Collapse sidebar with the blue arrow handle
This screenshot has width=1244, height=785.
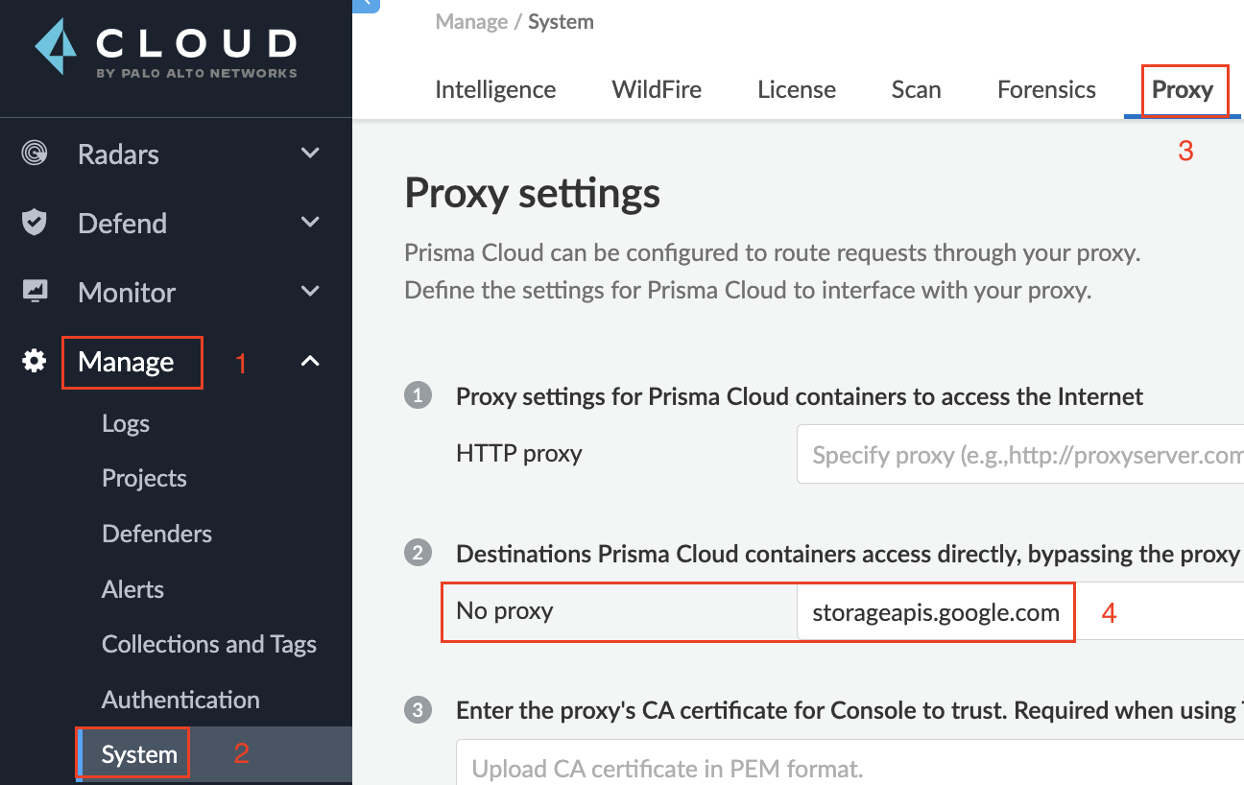click(x=367, y=5)
